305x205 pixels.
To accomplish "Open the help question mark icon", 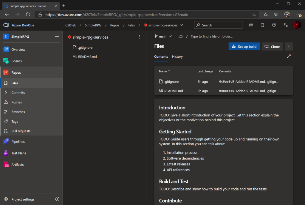I will (x=274, y=25).
